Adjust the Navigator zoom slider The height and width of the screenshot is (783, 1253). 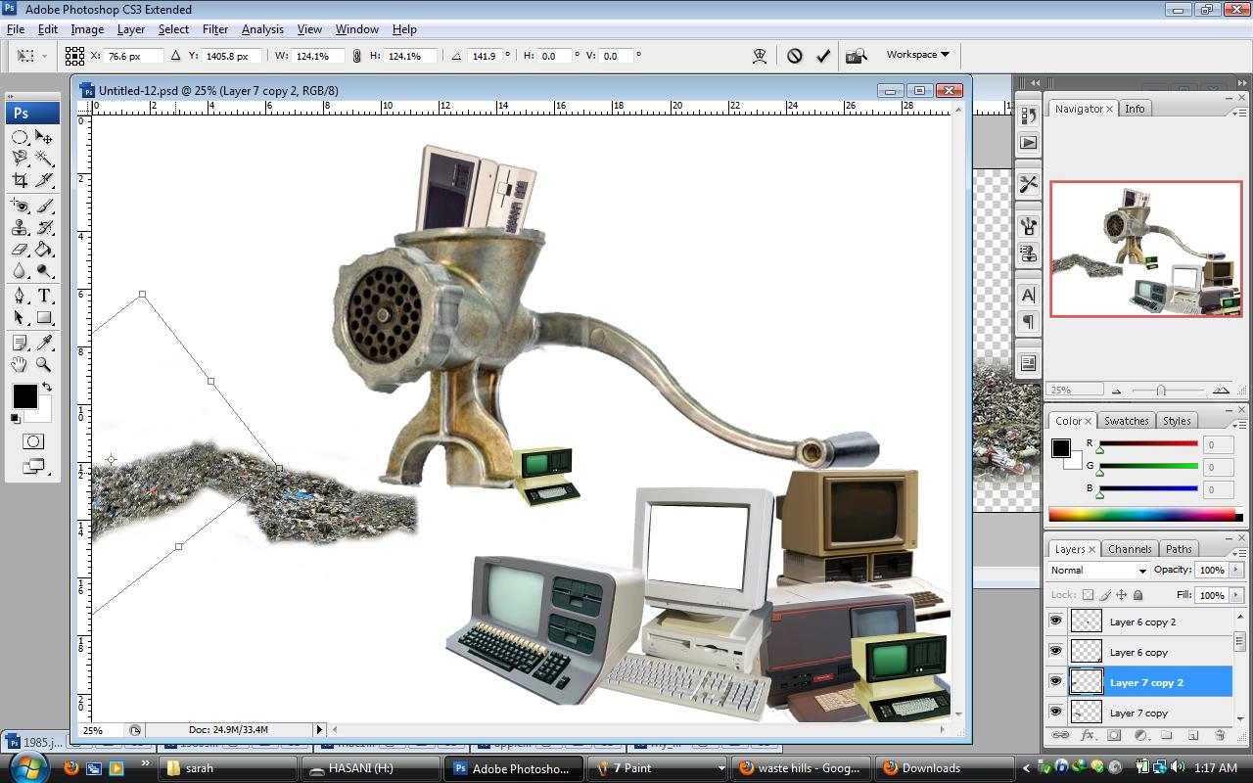click(x=1161, y=391)
